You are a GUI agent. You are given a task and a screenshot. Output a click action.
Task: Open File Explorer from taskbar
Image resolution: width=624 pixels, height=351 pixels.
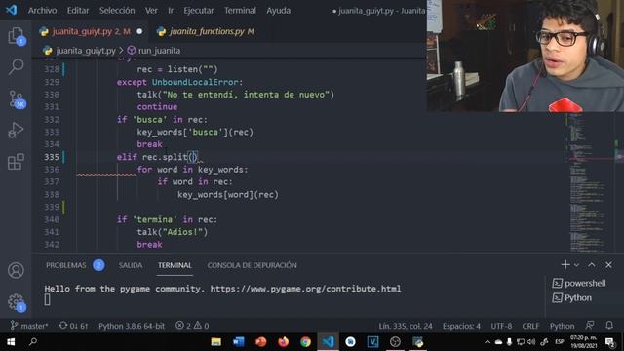(216, 342)
